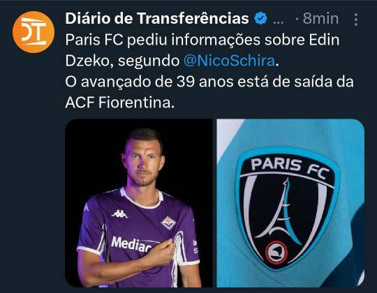Click the tweet text about Edin Dzeko
This screenshot has height=293, width=377.
pos(209,71)
